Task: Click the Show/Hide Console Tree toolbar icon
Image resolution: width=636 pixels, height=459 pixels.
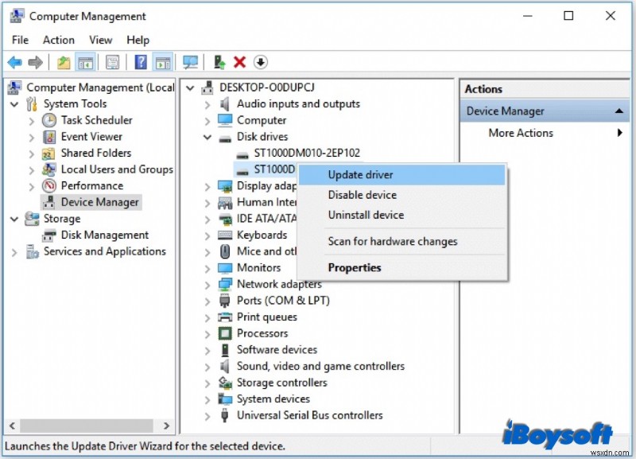Action: [x=85, y=62]
